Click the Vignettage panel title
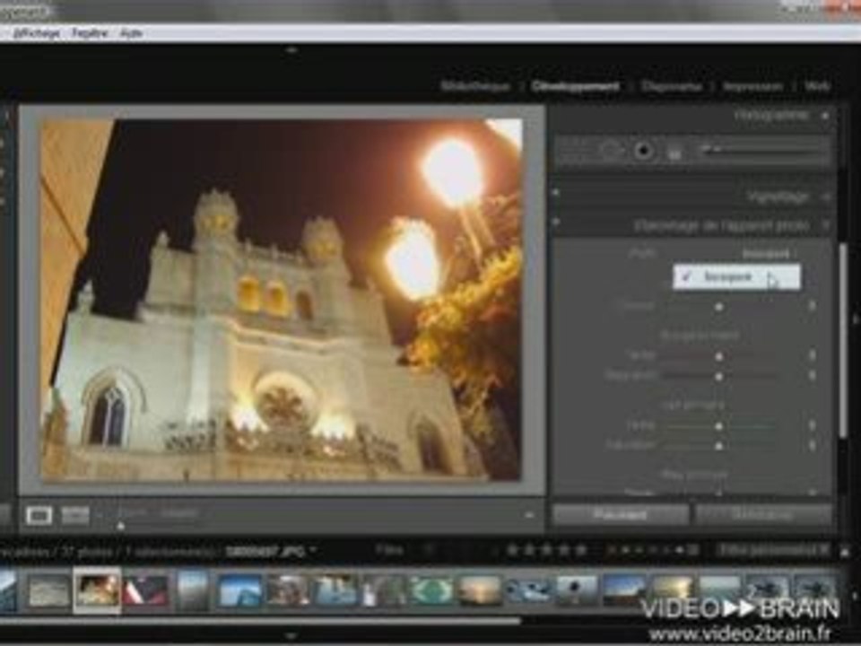Viewport: 861px width, 646px height. pyautogui.click(x=778, y=196)
